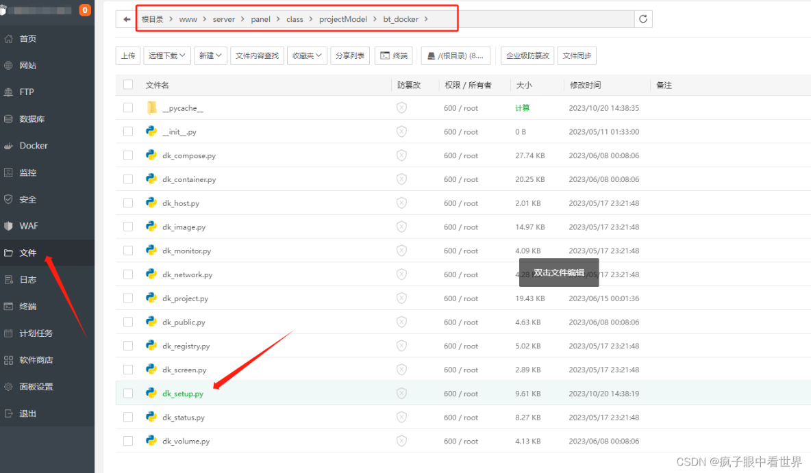Click the 安全 shield icon in sidebar
The width and height of the screenshot is (811, 473).
click(x=8, y=200)
